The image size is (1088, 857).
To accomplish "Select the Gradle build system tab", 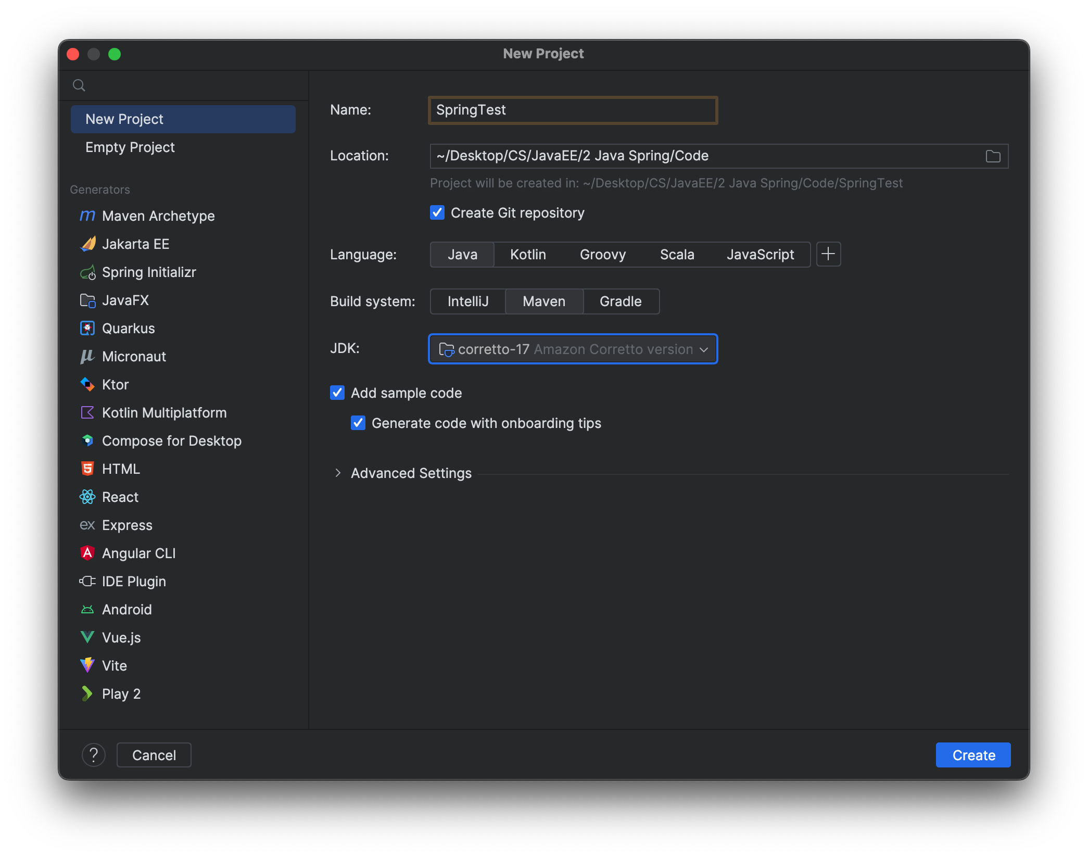I will 620,301.
